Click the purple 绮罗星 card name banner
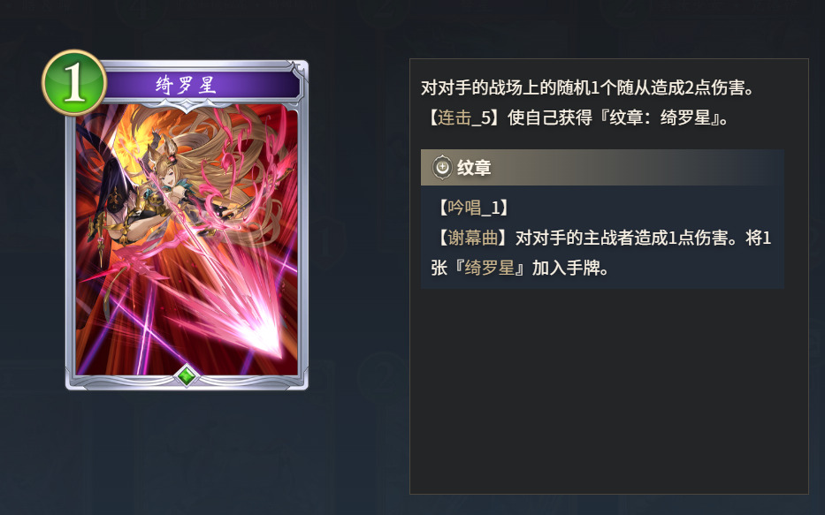 [202, 85]
